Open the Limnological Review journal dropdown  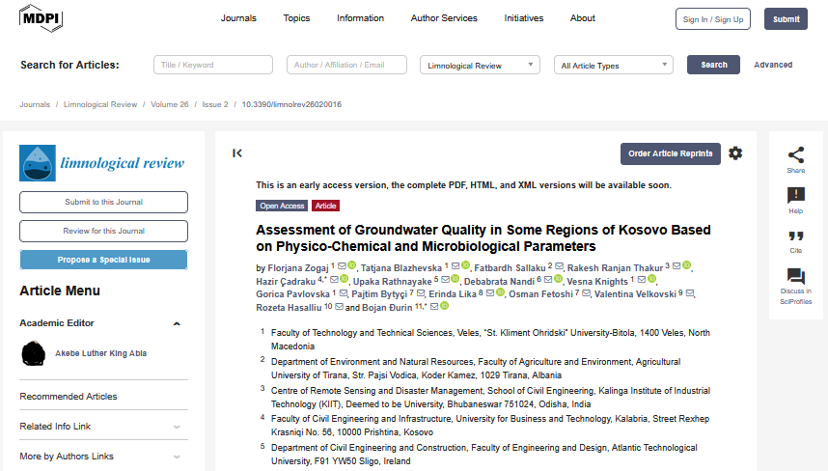(x=480, y=66)
